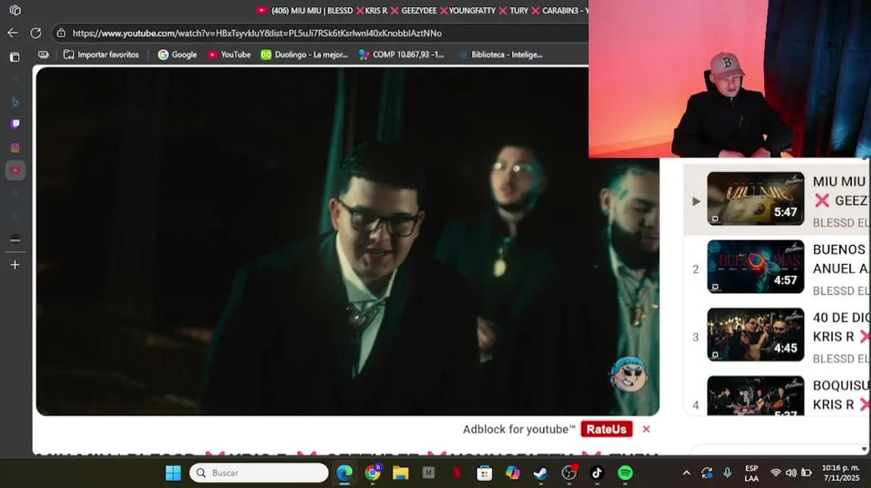
Task: Open the COMP 10.867,93 bookmark
Action: pyautogui.click(x=402, y=54)
